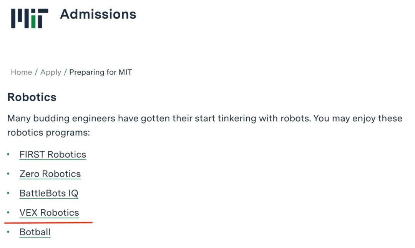Follow the BattleBots IQ link

click(49, 193)
